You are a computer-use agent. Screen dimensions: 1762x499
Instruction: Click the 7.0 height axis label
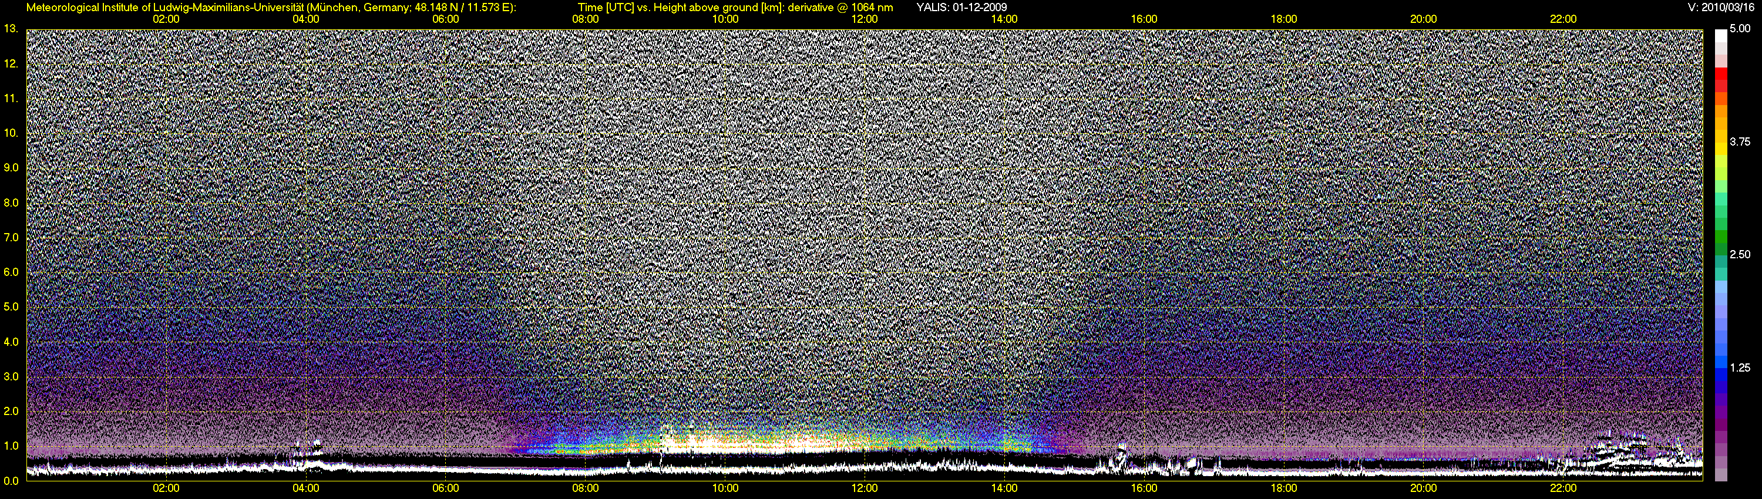(11, 237)
